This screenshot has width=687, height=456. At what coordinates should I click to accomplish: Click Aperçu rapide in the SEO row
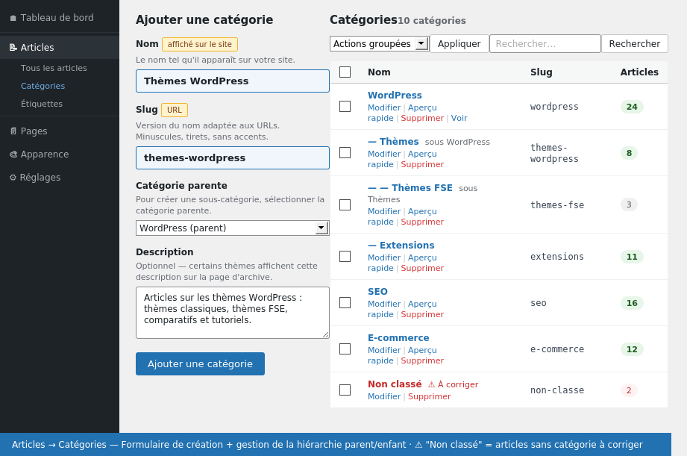(402, 309)
